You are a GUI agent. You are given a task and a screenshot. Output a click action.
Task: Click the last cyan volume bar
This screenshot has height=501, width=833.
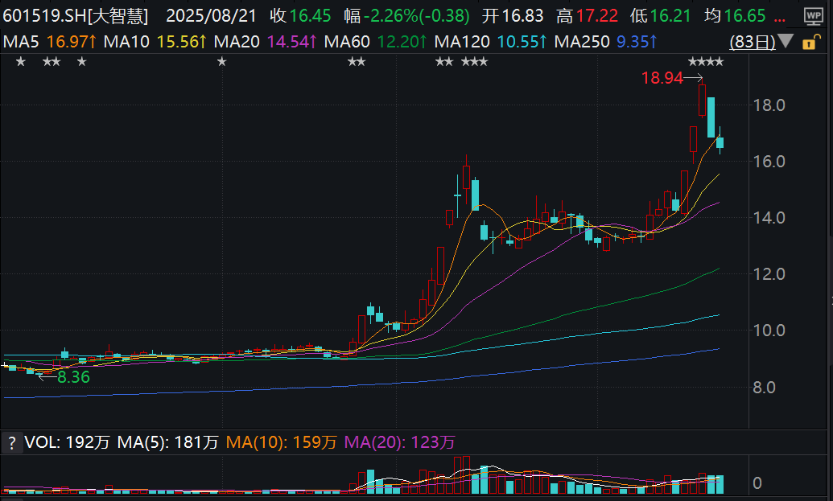pyautogui.click(x=720, y=485)
